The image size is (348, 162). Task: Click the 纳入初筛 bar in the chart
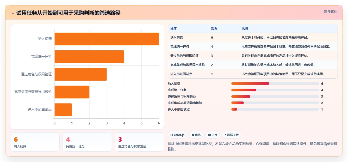(x=107, y=39)
